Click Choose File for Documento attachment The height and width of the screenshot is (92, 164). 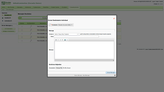coord(59,68)
